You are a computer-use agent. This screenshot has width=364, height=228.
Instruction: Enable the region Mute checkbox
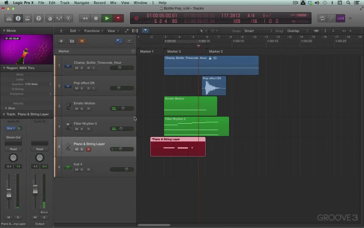(x=27, y=74)
